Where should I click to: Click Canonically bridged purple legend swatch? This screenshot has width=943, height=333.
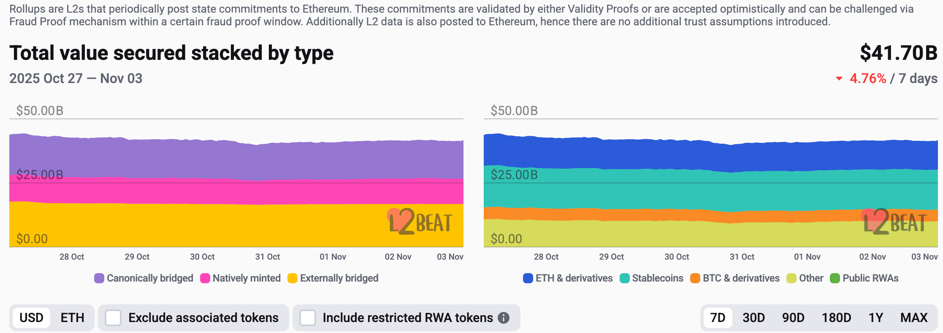tap(99, 278)
